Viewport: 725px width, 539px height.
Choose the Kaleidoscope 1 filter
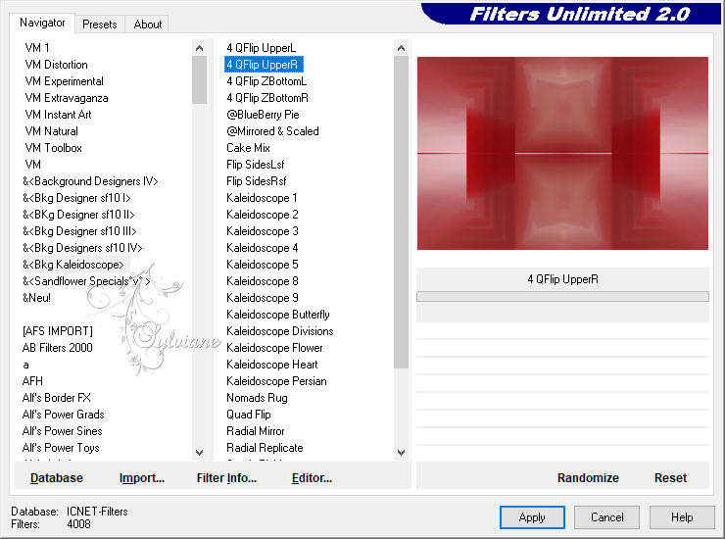pos(262,198)
